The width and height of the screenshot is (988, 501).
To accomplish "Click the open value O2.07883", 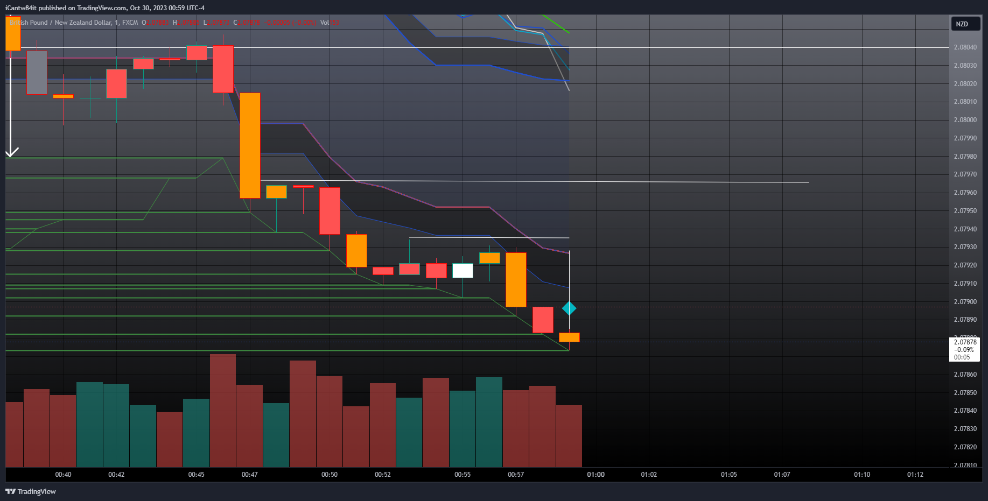I will [155, 23].
